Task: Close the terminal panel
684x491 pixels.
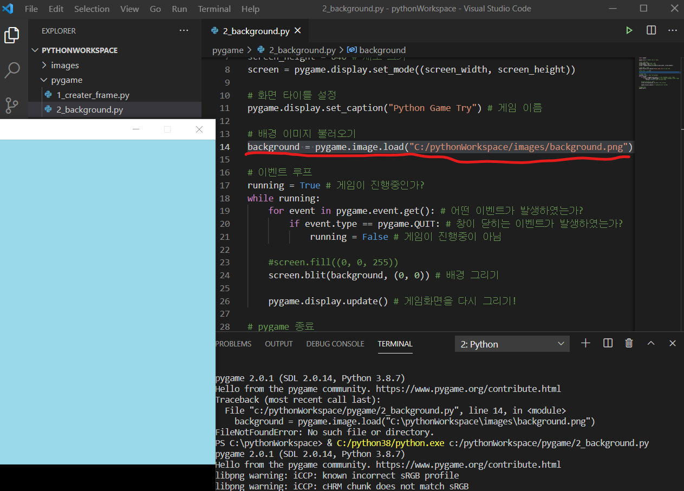Action: 673,343
